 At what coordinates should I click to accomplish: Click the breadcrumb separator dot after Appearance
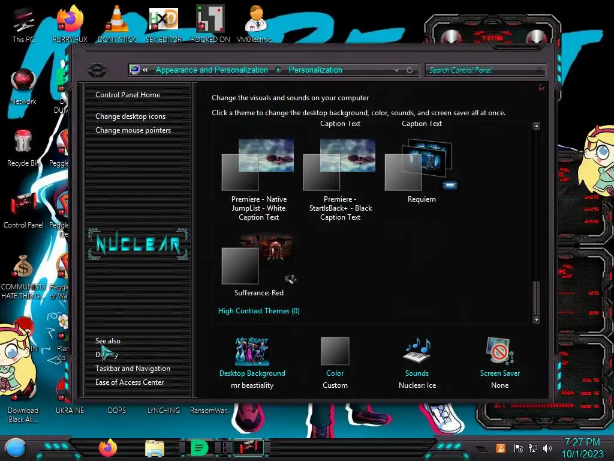(278, 70)
